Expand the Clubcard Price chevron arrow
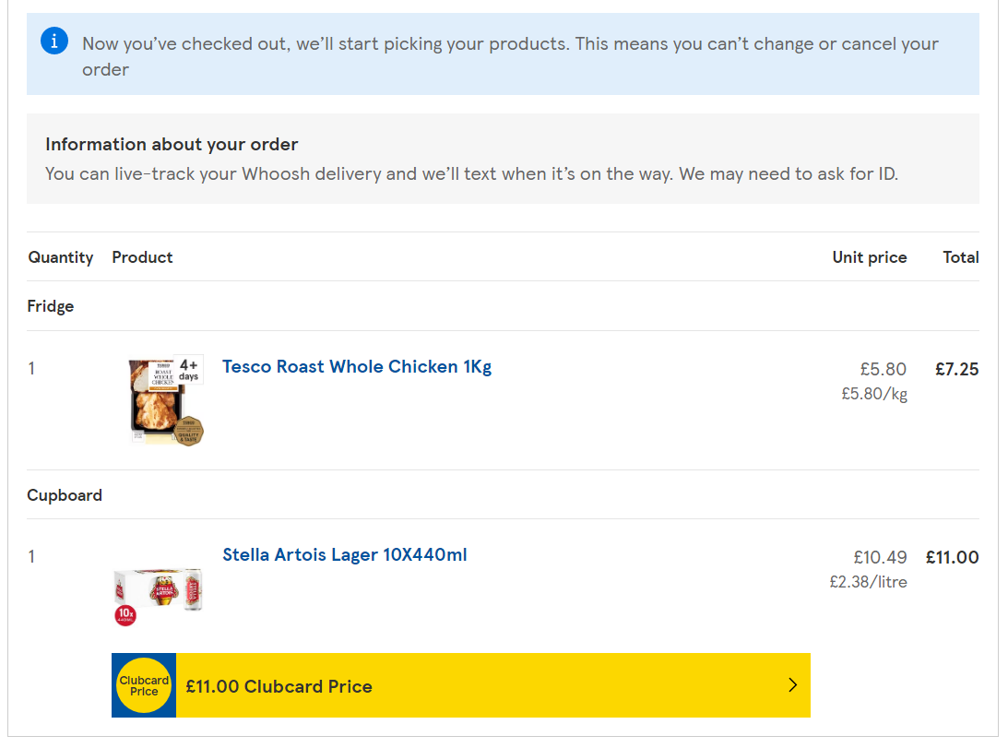Image resolution: width=1008 pixels, height=748 pixels. pos(792,685)
